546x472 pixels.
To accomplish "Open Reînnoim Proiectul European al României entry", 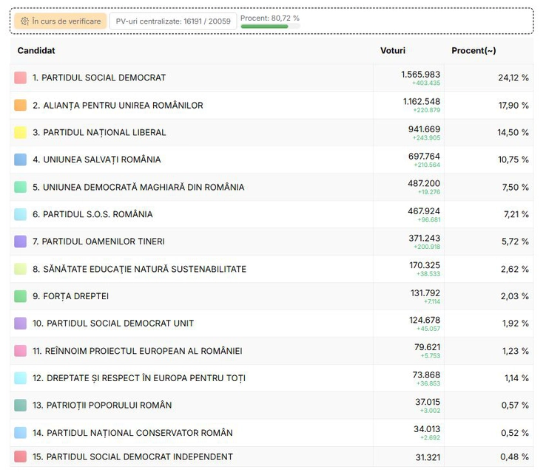I will click(x=137, y=352).
